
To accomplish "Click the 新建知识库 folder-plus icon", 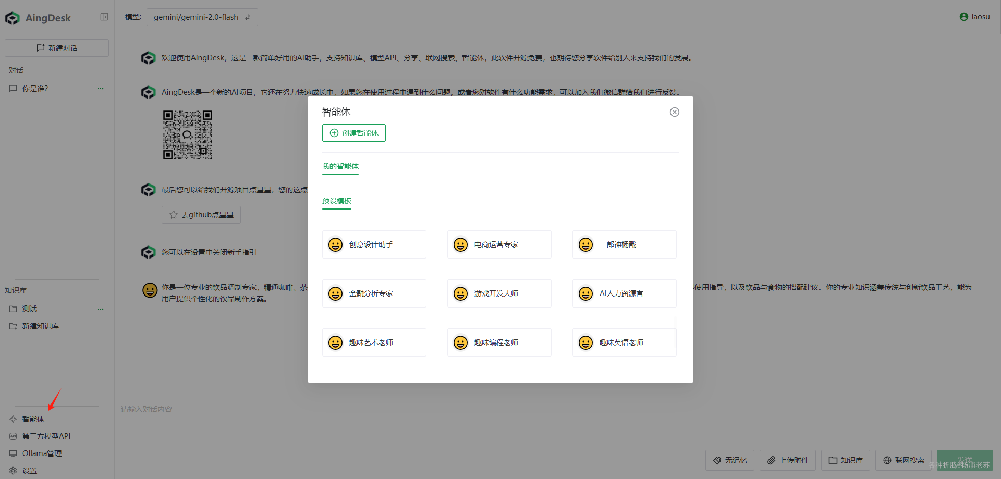I will click(13, 326).
